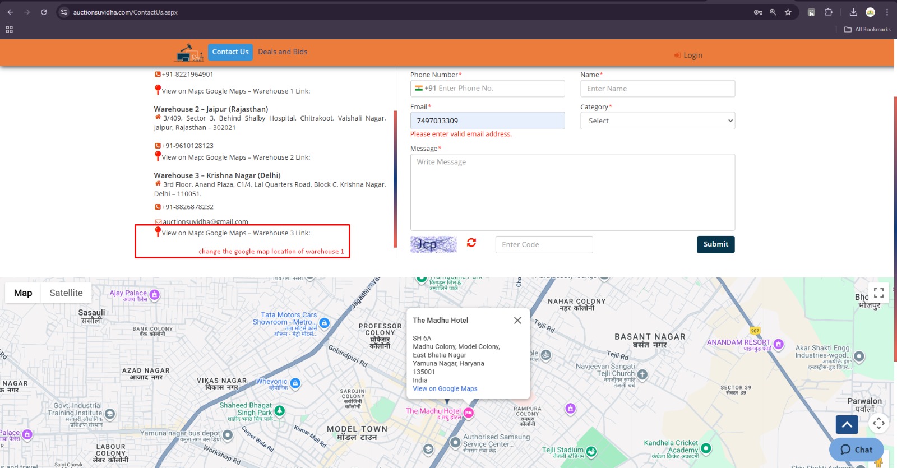Open the browser extensions puzzle icon
Image resolution: width=897 pixels, height=468 pixels.
pyautogui.click(x=829, y=12)
